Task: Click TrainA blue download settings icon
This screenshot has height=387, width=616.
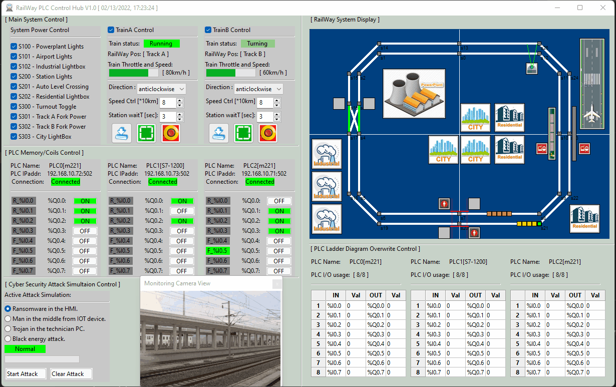Action: click(122, 133)
